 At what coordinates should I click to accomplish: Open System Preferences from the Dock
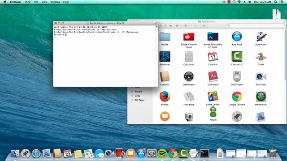(x=152, y=153)
